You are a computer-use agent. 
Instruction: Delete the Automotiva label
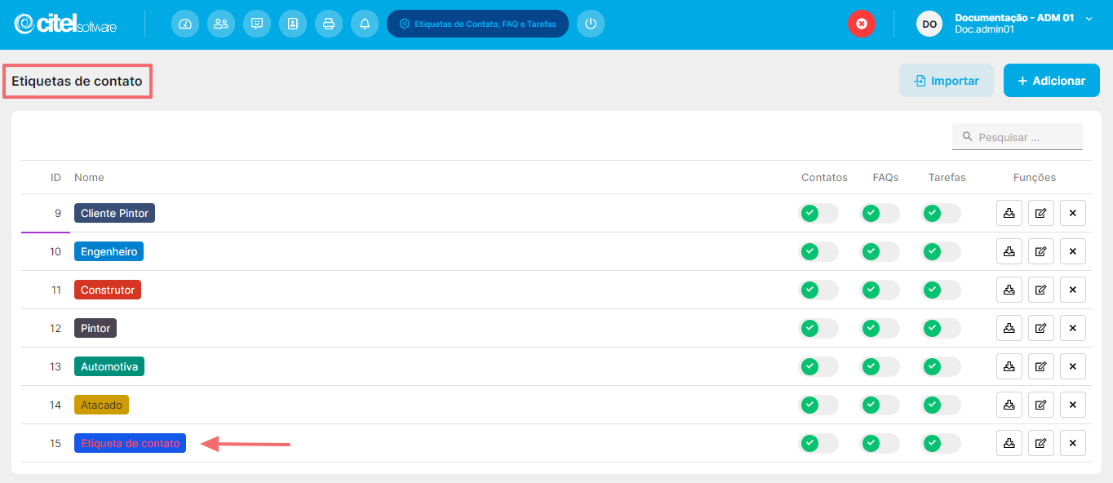coord(1073,366)
